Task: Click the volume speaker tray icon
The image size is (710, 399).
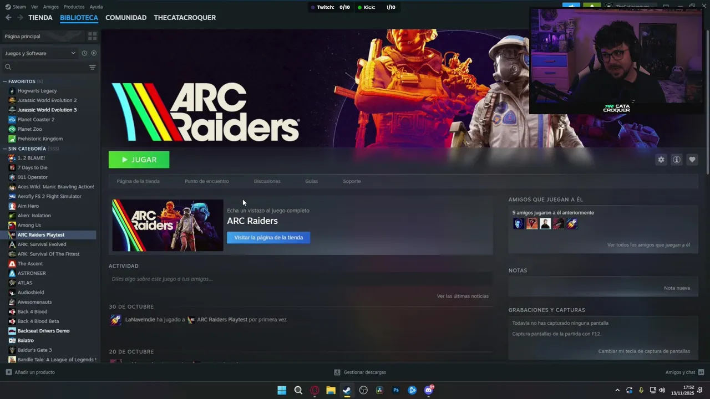Action: [662, 390]
